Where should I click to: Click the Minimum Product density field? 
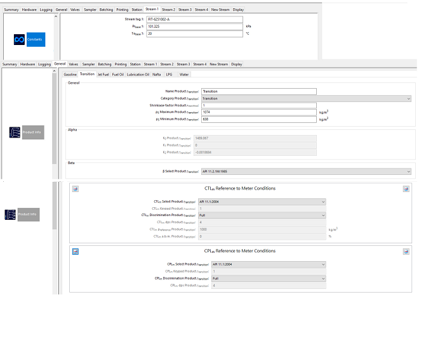coord(259,119)
